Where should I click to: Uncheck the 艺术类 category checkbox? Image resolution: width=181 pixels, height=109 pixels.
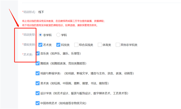tap(40, 45)
